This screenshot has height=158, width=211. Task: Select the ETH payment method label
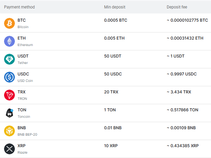coord(22,38)
